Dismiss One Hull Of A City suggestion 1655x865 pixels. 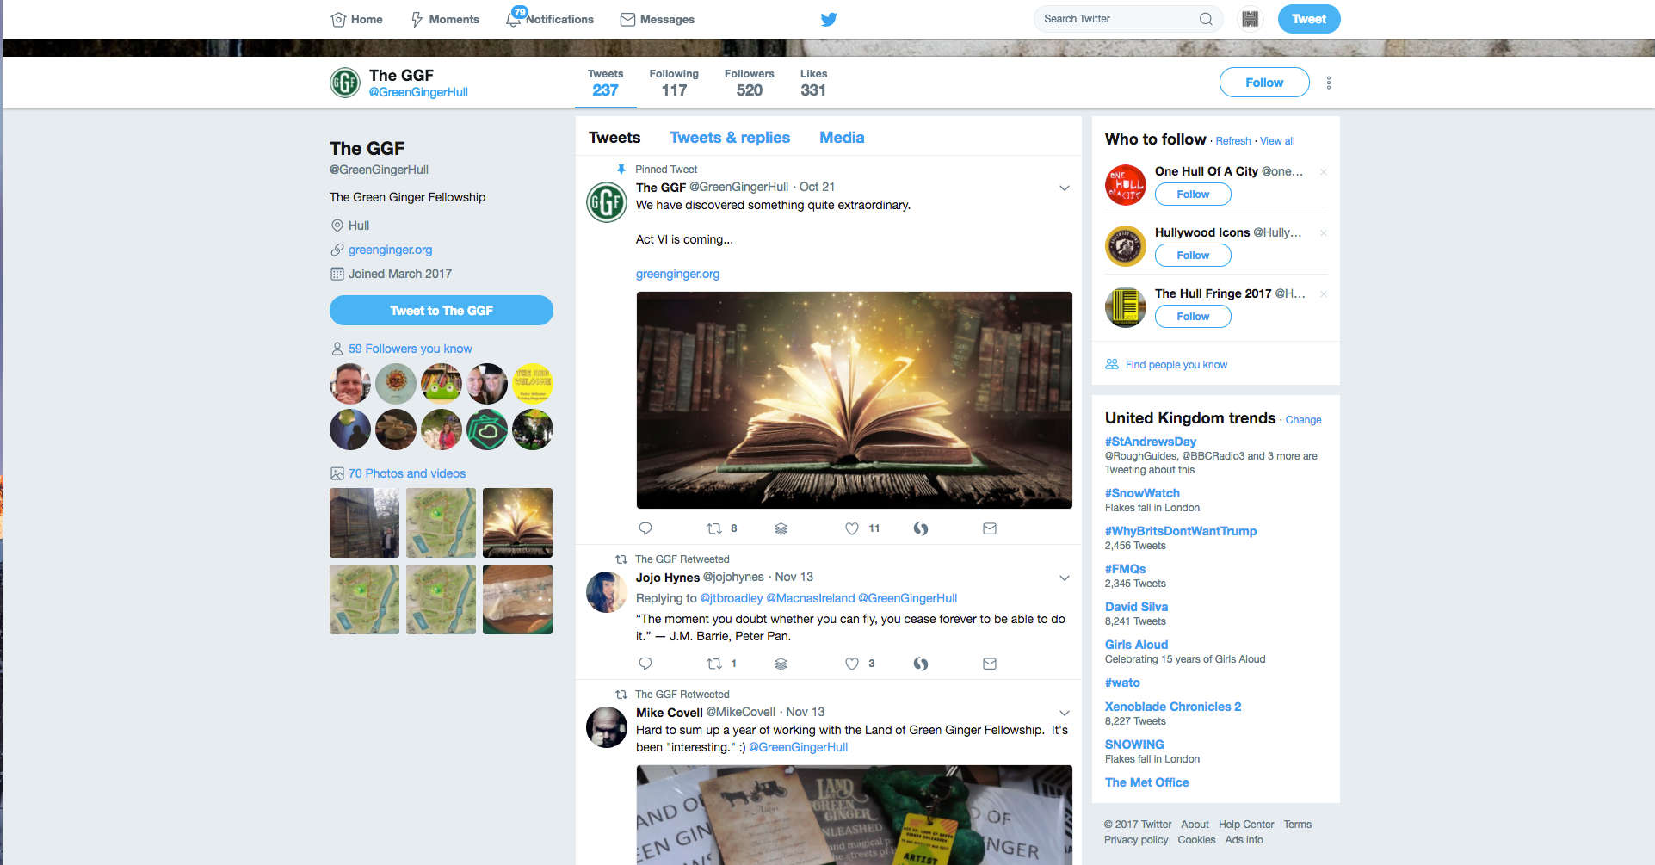1323,172
